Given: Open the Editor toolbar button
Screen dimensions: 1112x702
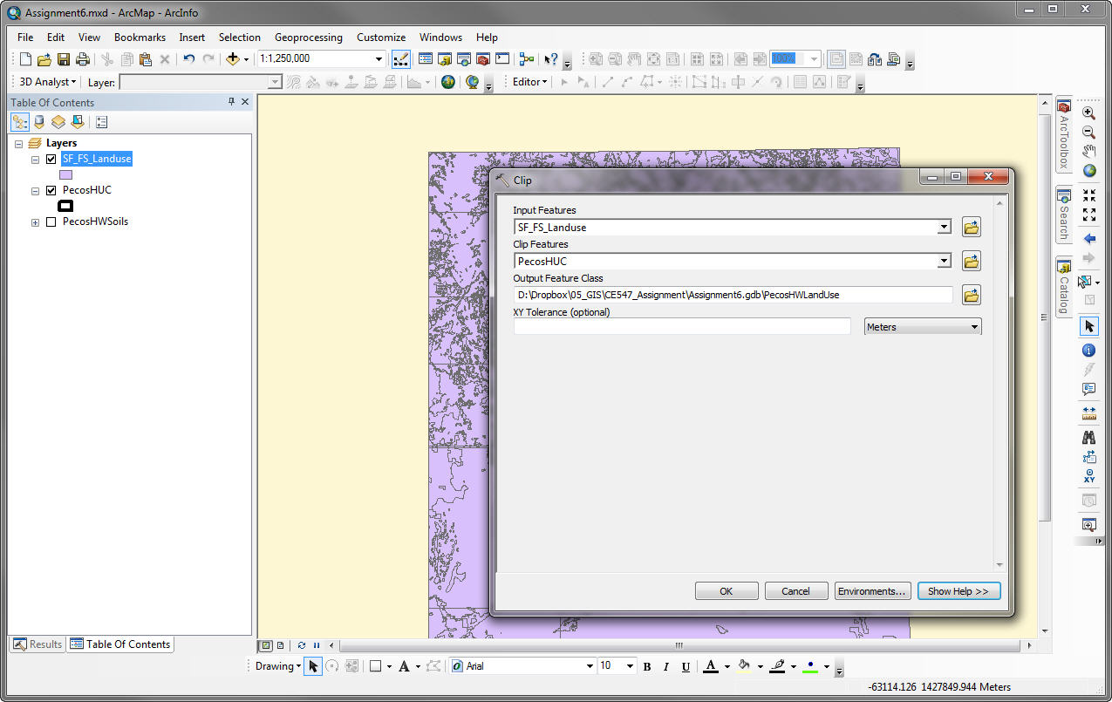Looking at the screenshot, I should [x=401, y=59].
